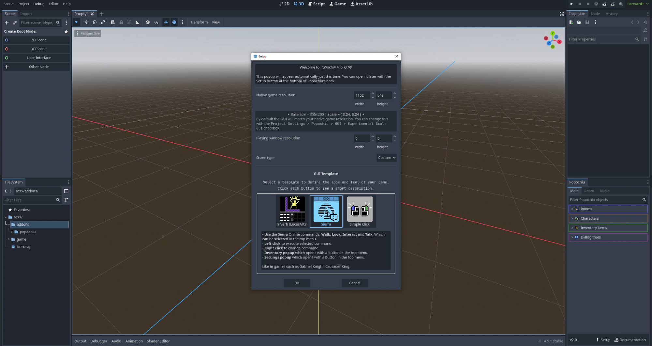Screen dimensions: 652x346
Task: Open the Forward+ renderer dropdown
Action: tap(638, 4)
